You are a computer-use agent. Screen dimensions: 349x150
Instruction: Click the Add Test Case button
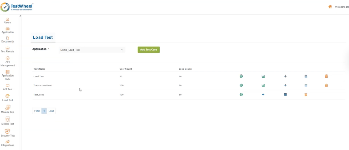[x=148, y=50]
